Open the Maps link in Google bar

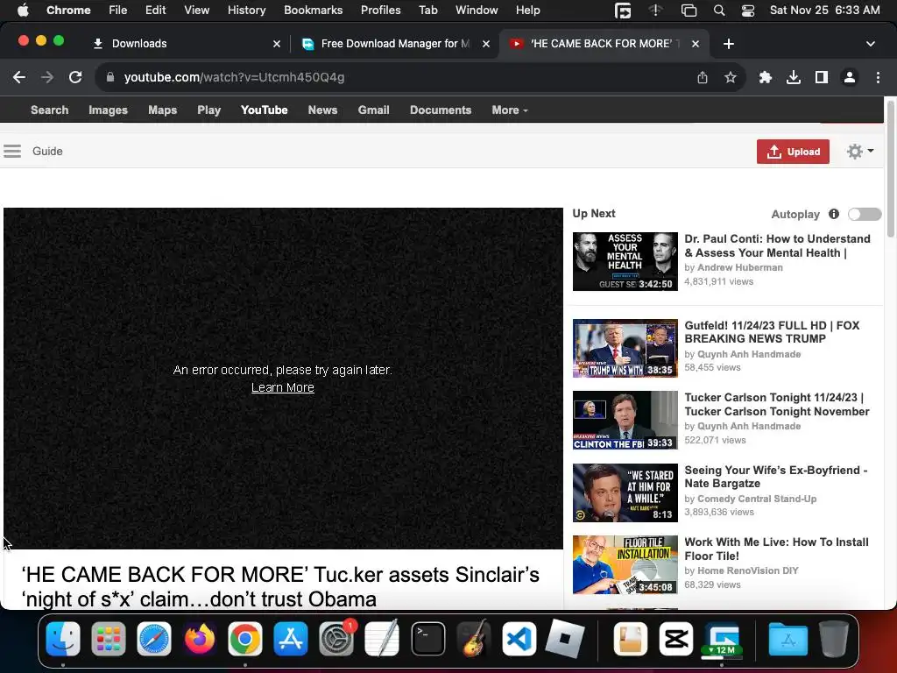coord(162,110)
